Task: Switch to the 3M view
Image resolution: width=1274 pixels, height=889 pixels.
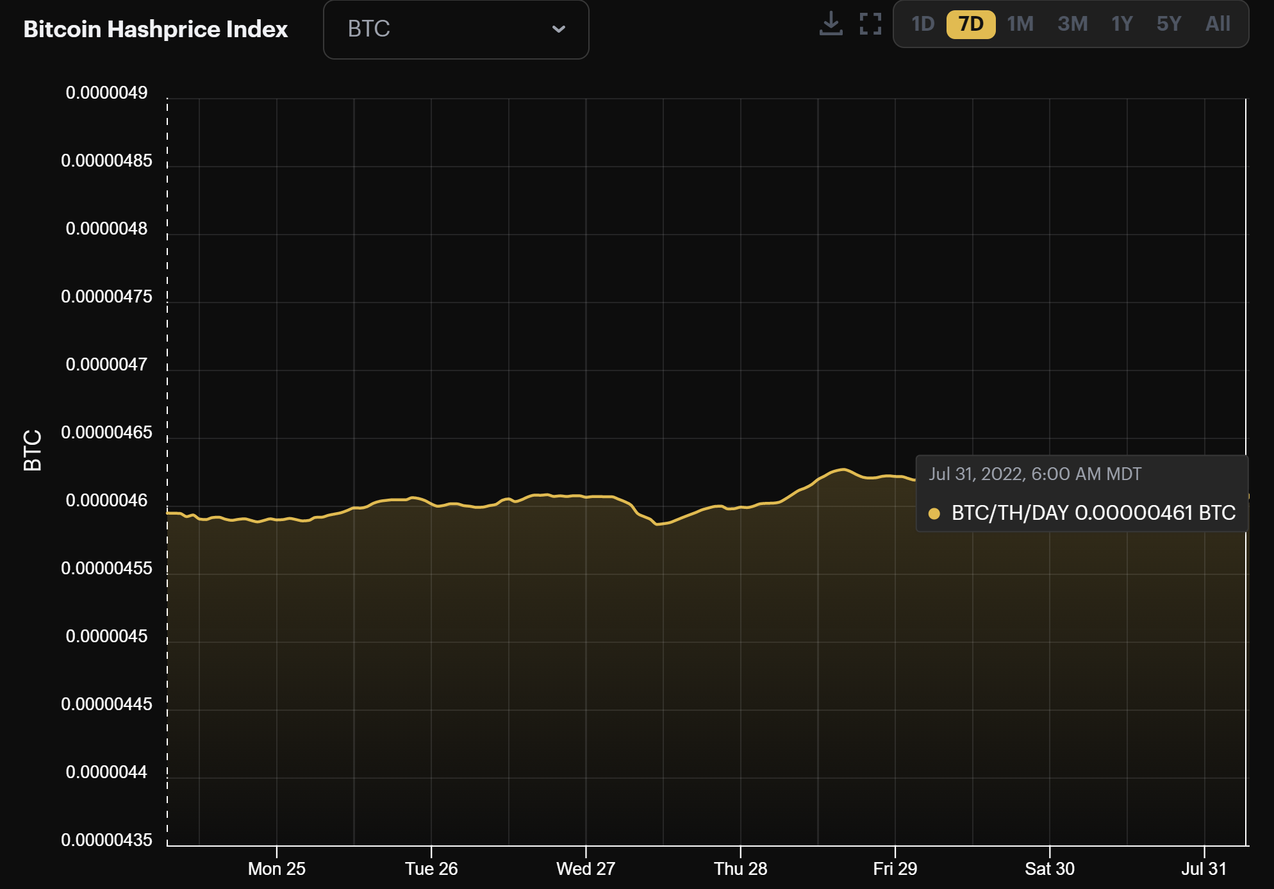Action: tap(1071, 24)
